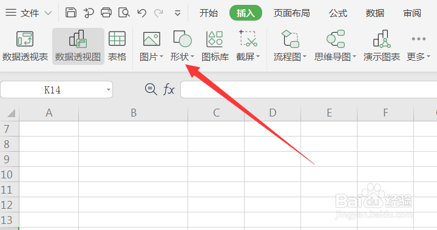Screen dimensions: 437x230
Task: Select column B header
Action: click(134, 113)
